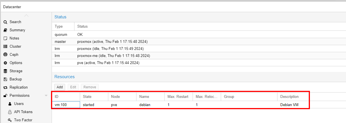Click the Notes sticky-note icon

click(5, 38)
